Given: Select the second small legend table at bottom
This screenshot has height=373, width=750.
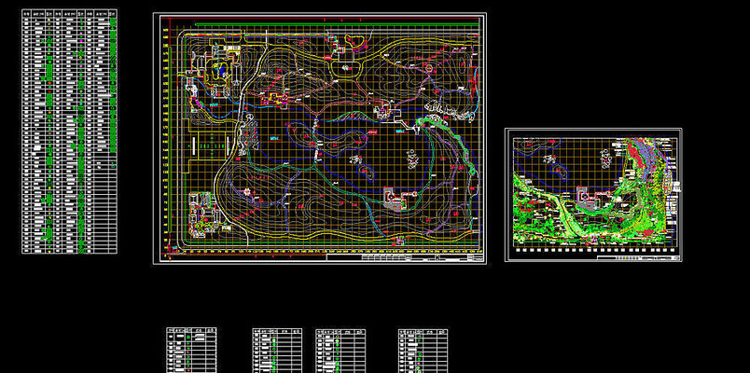Looking at the screenshot, I should point(277,349).
